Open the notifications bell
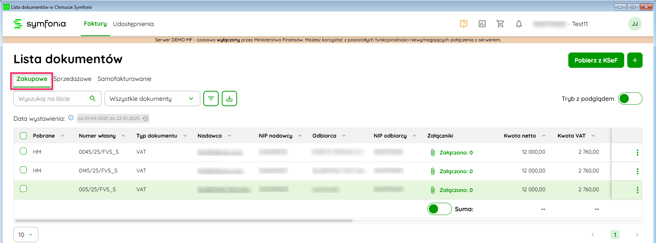Screen dimensions: 656x243 pos(519,24)
